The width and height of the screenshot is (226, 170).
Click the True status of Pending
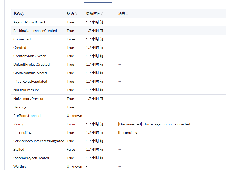click(x=70, y=107)
